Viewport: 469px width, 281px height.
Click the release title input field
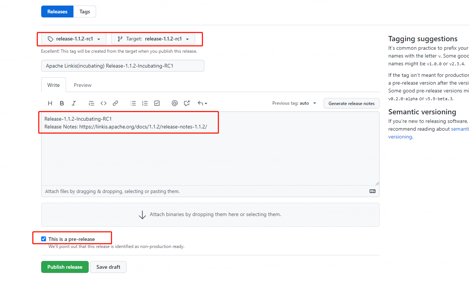123,66
